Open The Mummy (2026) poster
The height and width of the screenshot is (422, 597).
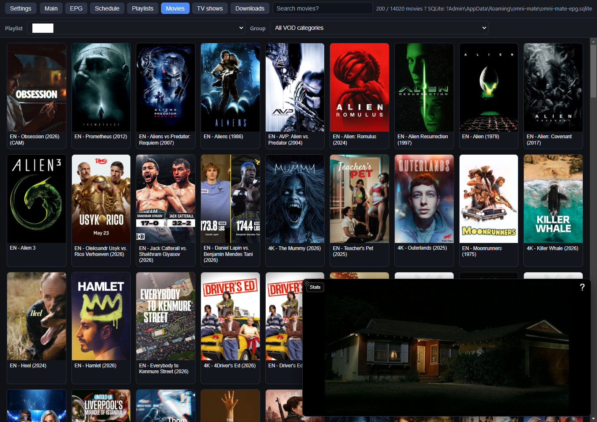tap(295, 199)
